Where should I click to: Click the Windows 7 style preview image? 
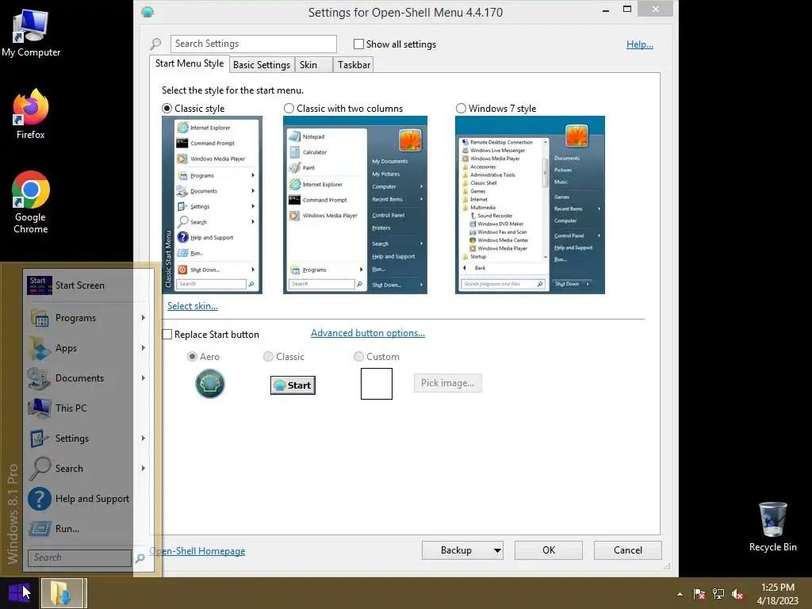pos(530,205)
